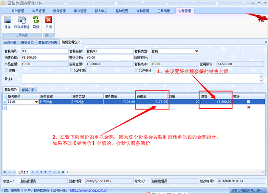Go to last record in navigator
Screen dimensions: 268x194
(41, 172)
